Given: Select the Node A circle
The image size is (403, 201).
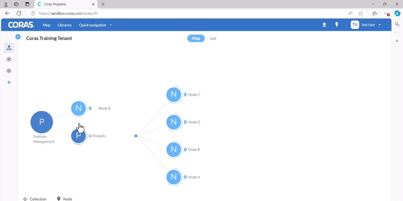Looking at the screenshot, I should point(174,177).
